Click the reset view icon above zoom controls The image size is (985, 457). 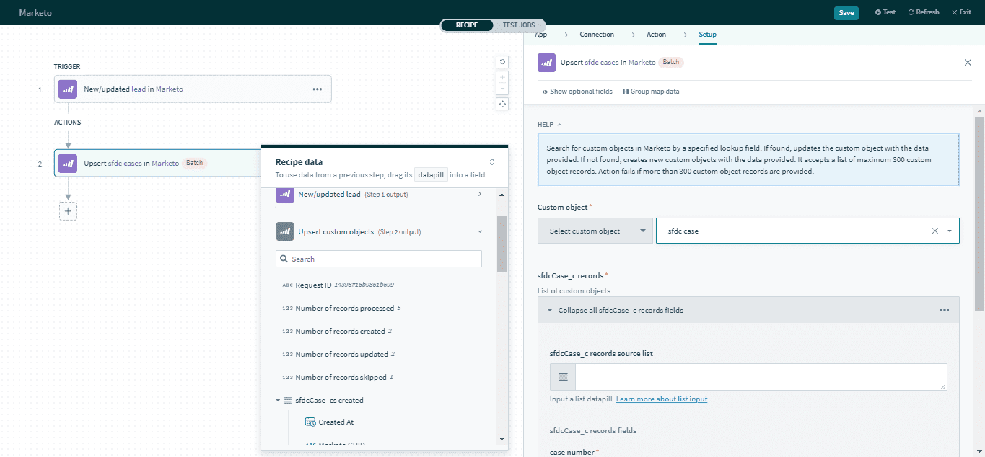[502, 62]
